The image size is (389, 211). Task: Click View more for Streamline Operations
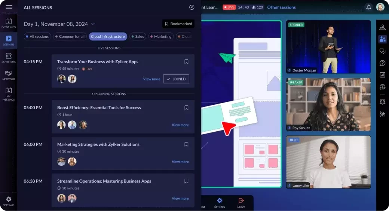coord(180,198)
